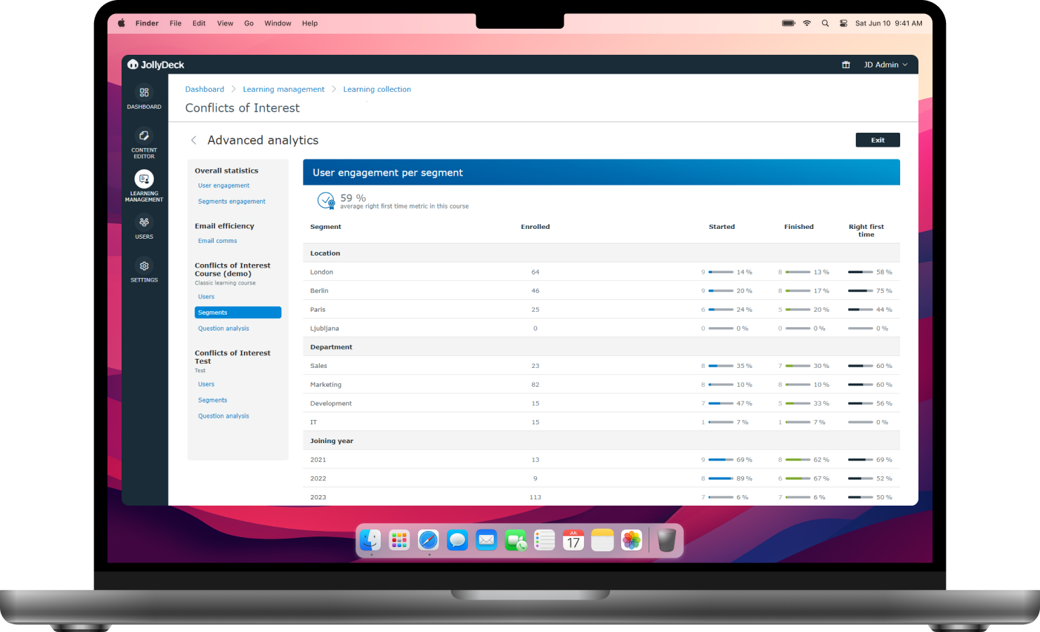Click the JollyDeck logo
This screenshot has height=632, width=1040.
coord(156,65)
